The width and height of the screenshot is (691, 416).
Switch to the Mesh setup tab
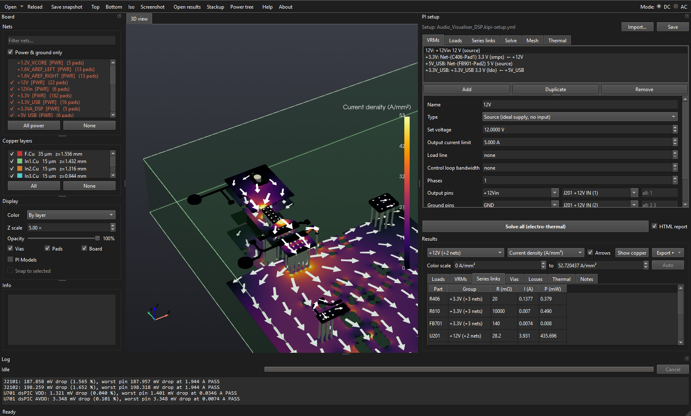click(532, 40)
